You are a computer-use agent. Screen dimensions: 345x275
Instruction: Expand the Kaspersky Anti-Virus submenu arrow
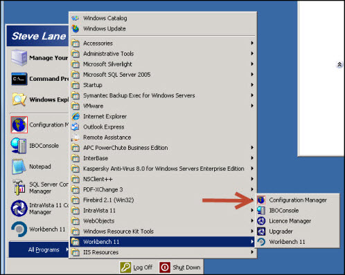[252, 169]
